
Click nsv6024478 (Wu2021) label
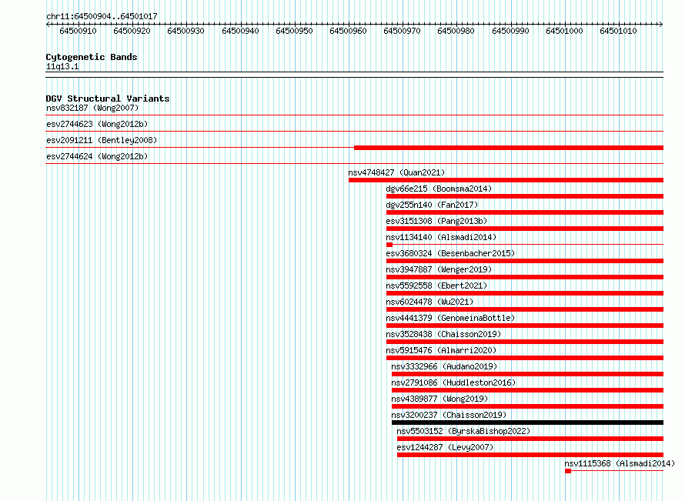tap(430, 302)
